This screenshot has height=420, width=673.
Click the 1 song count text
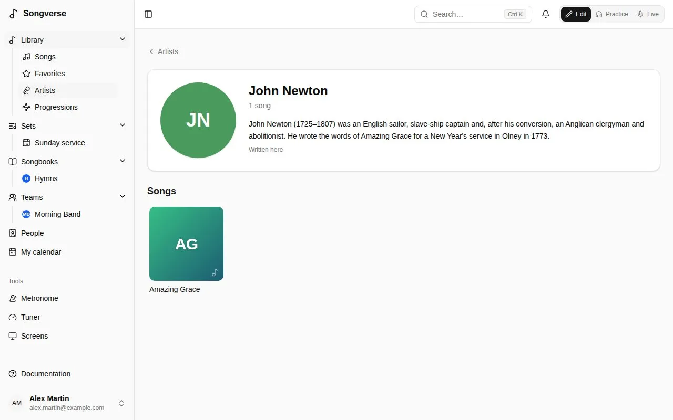coord(260,106)
